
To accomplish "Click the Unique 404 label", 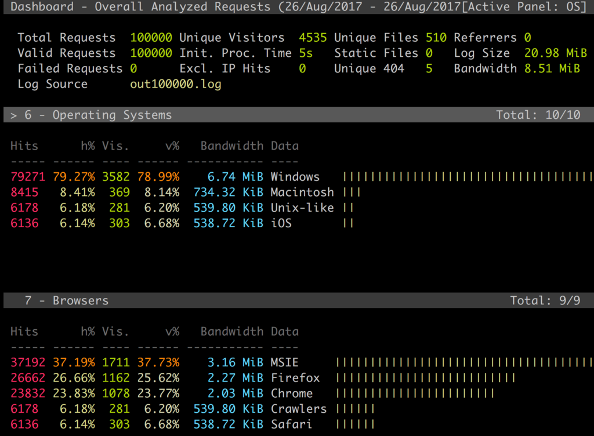I will tap(369, 68).
